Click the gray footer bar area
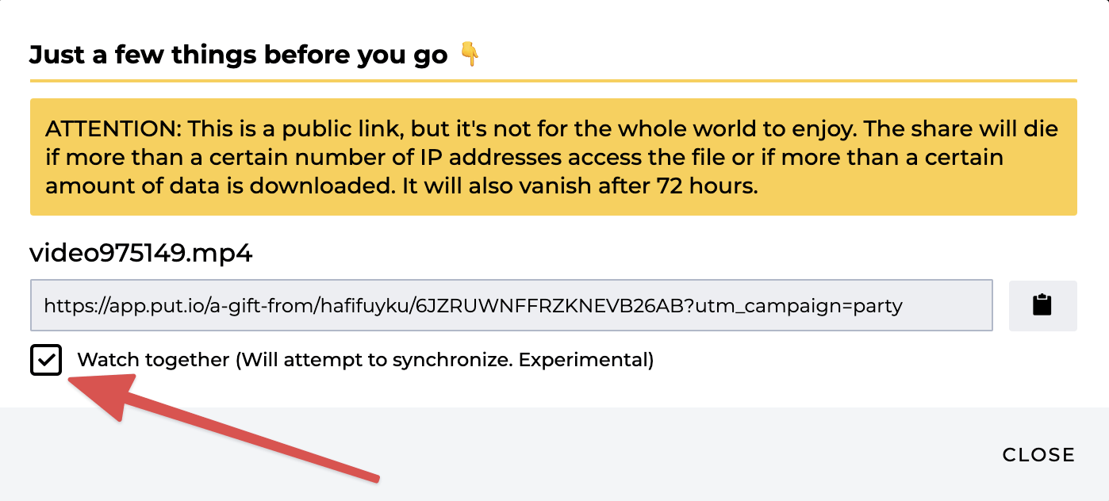Viewport: 1109px width, 501px height. pos(554,454)
